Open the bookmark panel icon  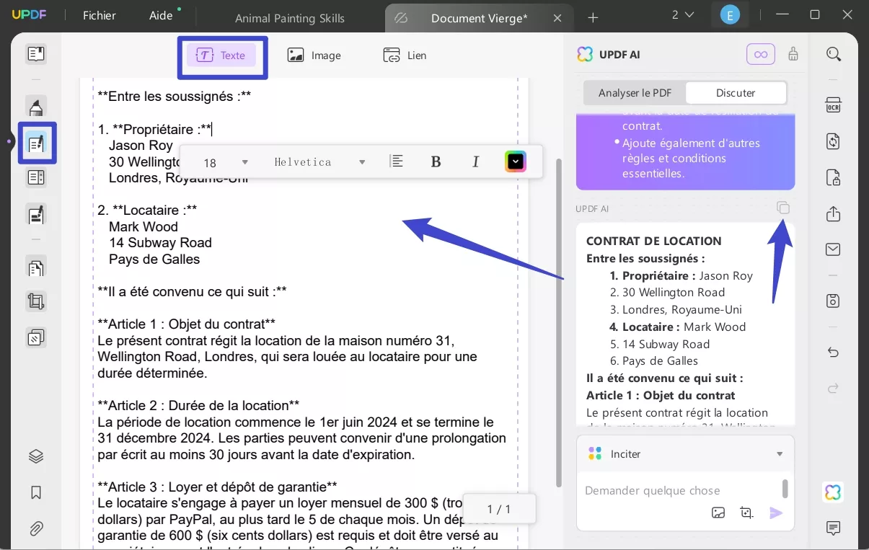click(x=35, y=492)
